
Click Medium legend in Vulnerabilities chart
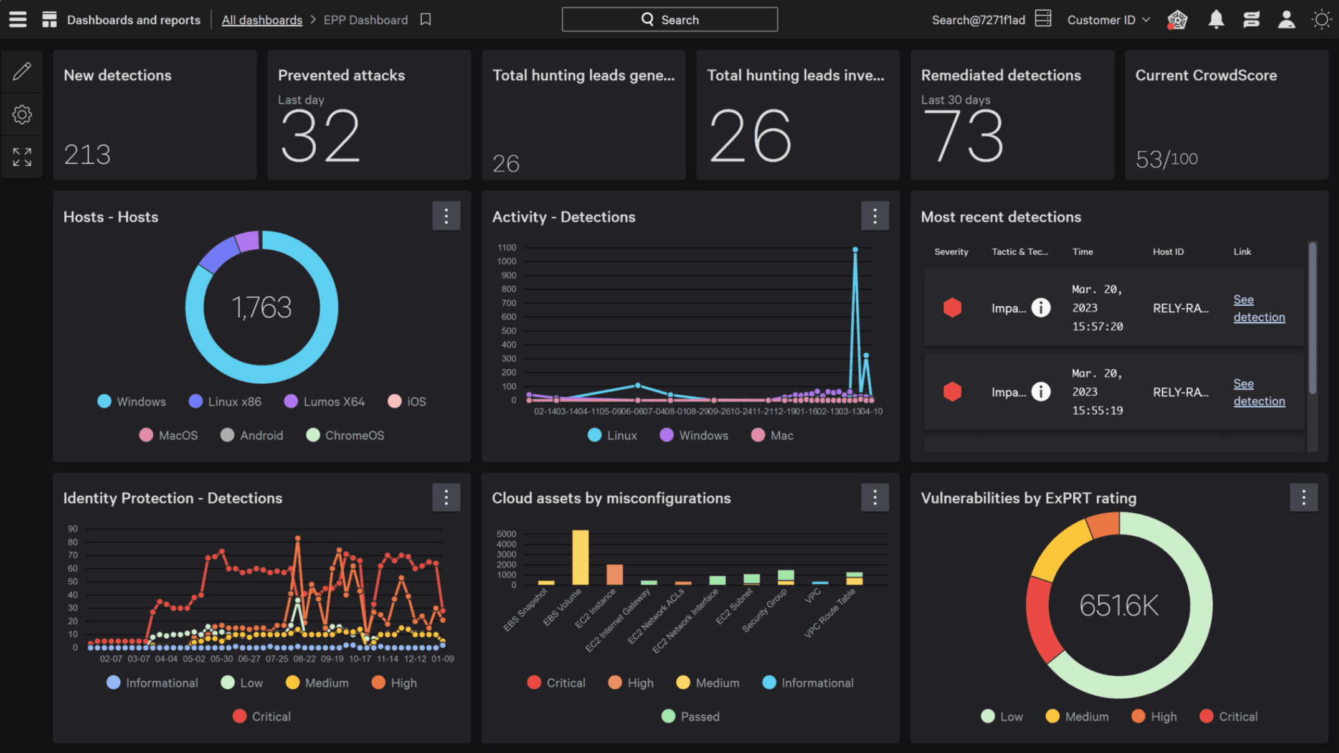pyautogui.click(x=1077, y=716)
